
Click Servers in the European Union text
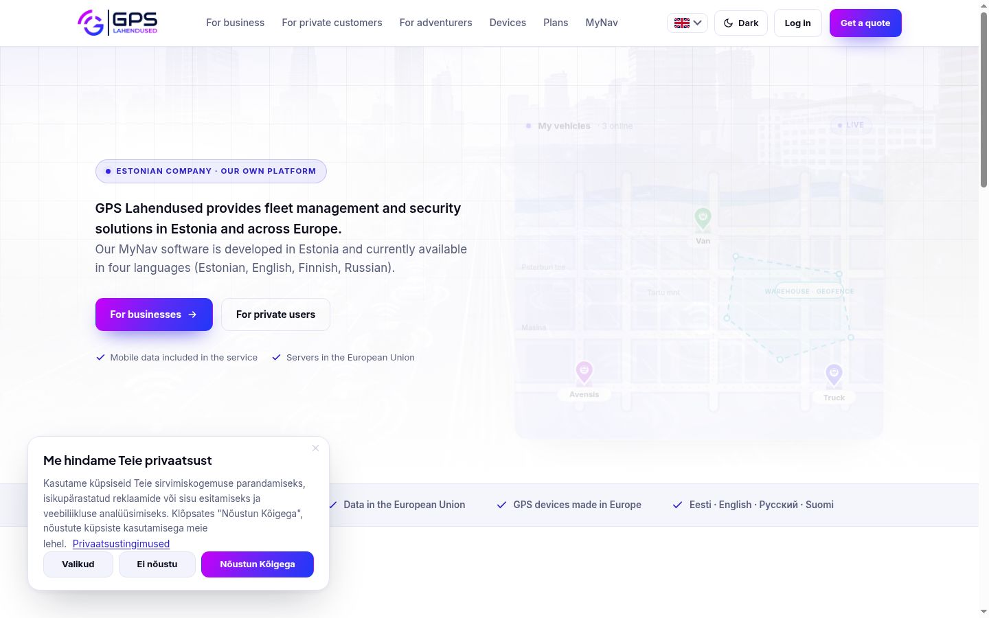pos(350,358)
